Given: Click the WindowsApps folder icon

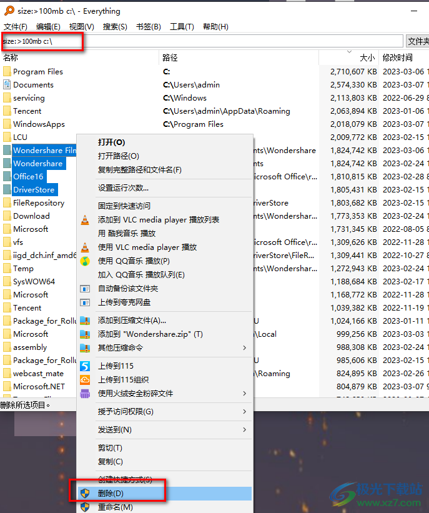Looking at the screenshot, I should [x=7, y=124].
